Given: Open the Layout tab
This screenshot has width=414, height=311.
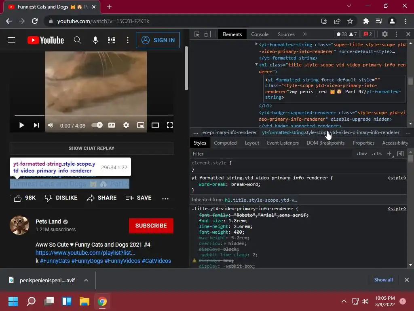Looking at the screenshot, I should [x=252, y=143].
